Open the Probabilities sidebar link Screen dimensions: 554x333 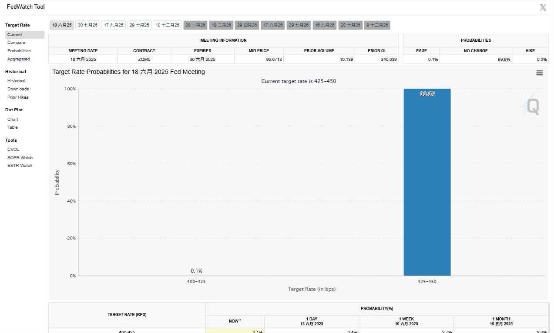[x=19, y=51]
